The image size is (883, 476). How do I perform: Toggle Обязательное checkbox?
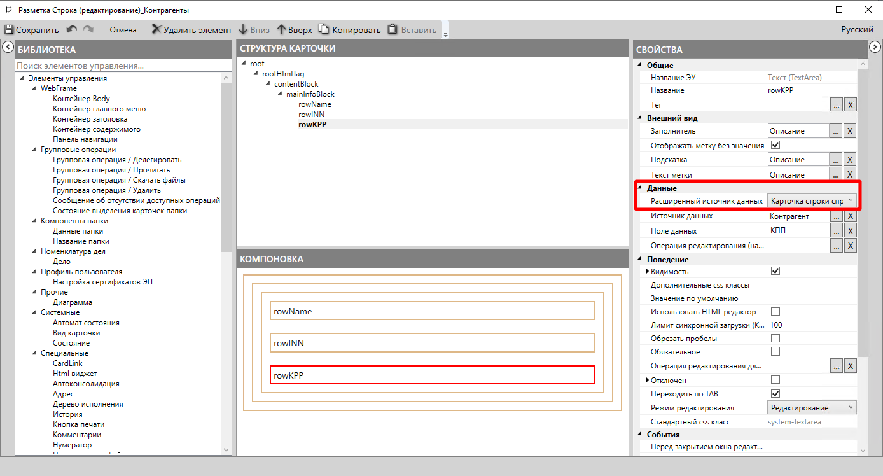(x=775, y=351)
